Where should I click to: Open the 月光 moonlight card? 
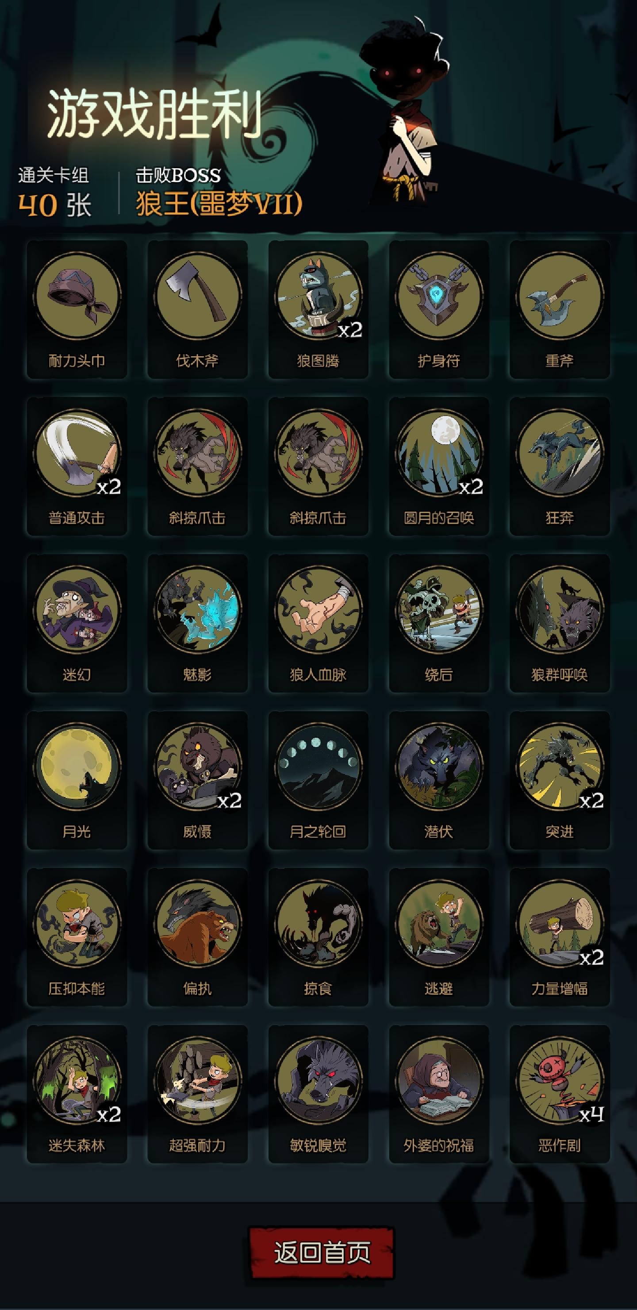click(77, 780)
